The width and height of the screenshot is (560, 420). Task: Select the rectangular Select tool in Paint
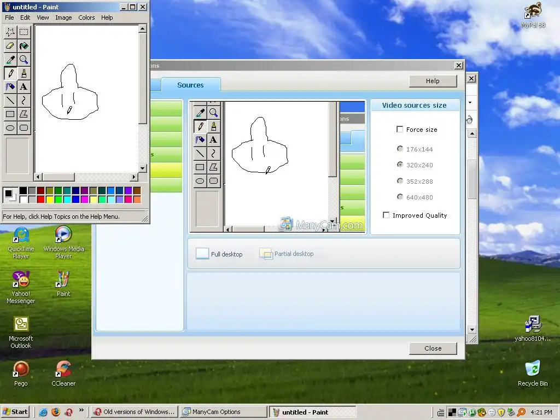tap(24, 32)
